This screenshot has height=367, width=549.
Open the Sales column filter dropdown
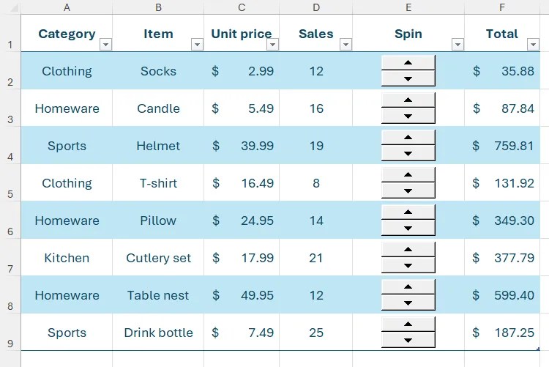click(346, 45)
